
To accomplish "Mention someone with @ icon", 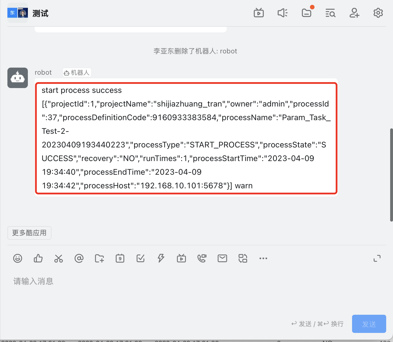I will click(x=79, y=258).
